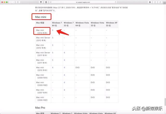The width and height of the screenshot is (166, 114).
Task: Click the Mac mini (2010 年中) row label
Action: click(42, 69)
